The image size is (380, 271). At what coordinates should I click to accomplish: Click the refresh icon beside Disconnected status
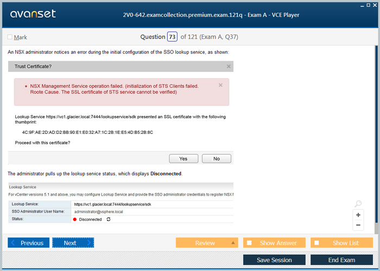coord(109,220)
